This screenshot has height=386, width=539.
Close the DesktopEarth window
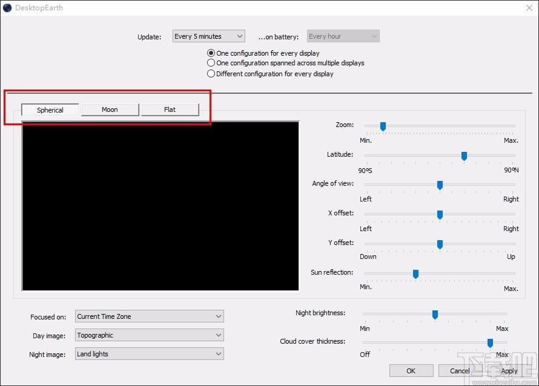point(529,8)
